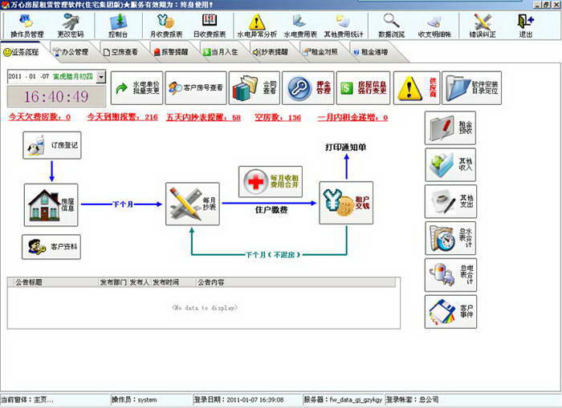Open the 其他收入 sidebar button
Viewport: 562px width, 408px height.
tap(450, 164)
